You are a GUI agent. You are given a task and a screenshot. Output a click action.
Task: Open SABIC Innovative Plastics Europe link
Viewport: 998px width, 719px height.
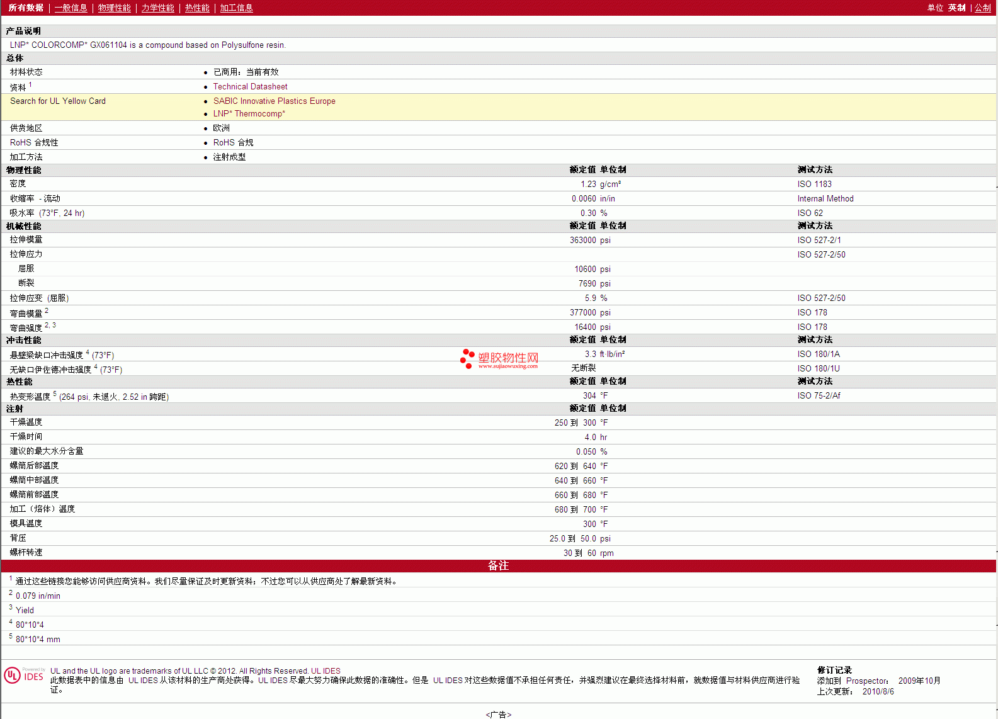pos(274,101)
